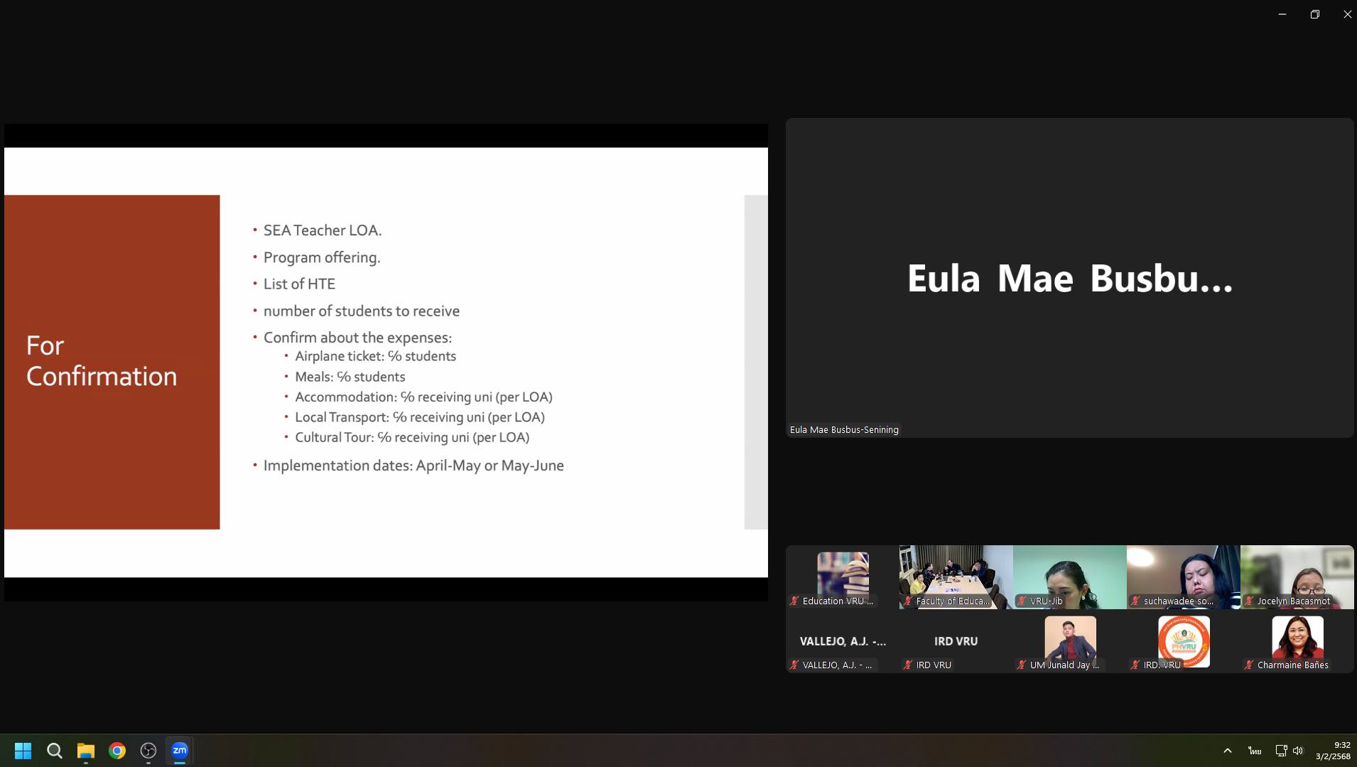Open the clock and date panel

(x=1333, y=751)
